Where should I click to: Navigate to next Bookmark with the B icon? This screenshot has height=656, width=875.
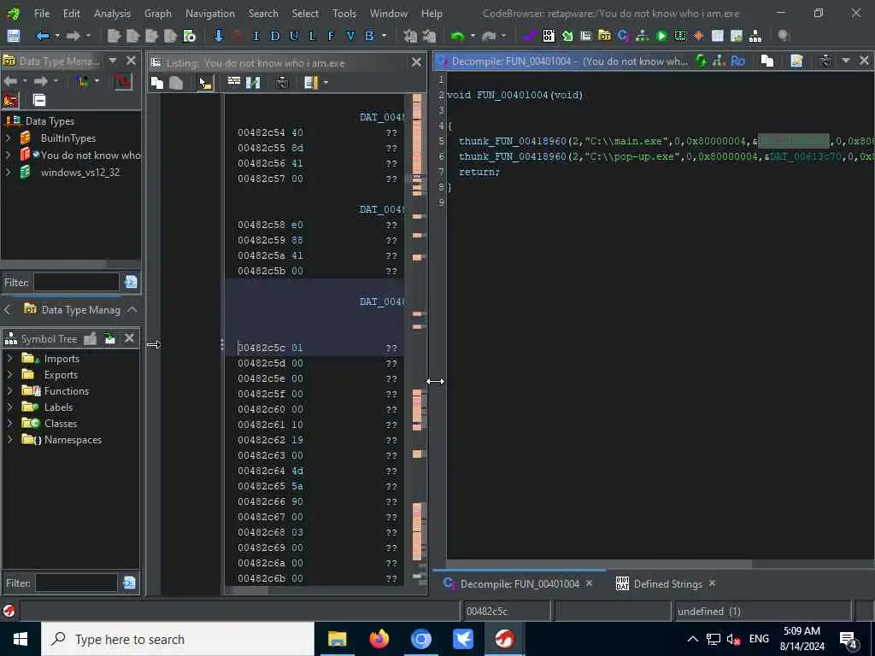(x=369, y=36)
